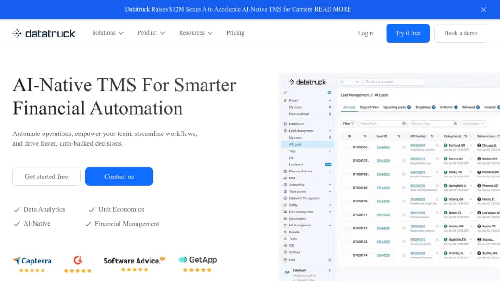
Task: Click the Tasks icon in sidebar
Action: (285, 238)
